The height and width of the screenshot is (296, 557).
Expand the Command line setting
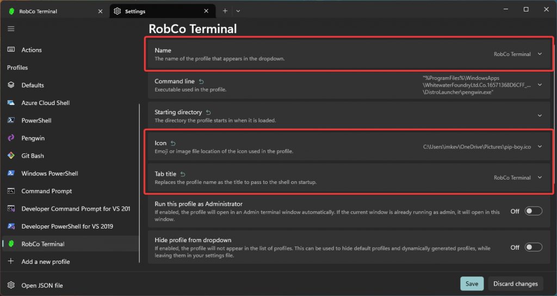point(540,85)
